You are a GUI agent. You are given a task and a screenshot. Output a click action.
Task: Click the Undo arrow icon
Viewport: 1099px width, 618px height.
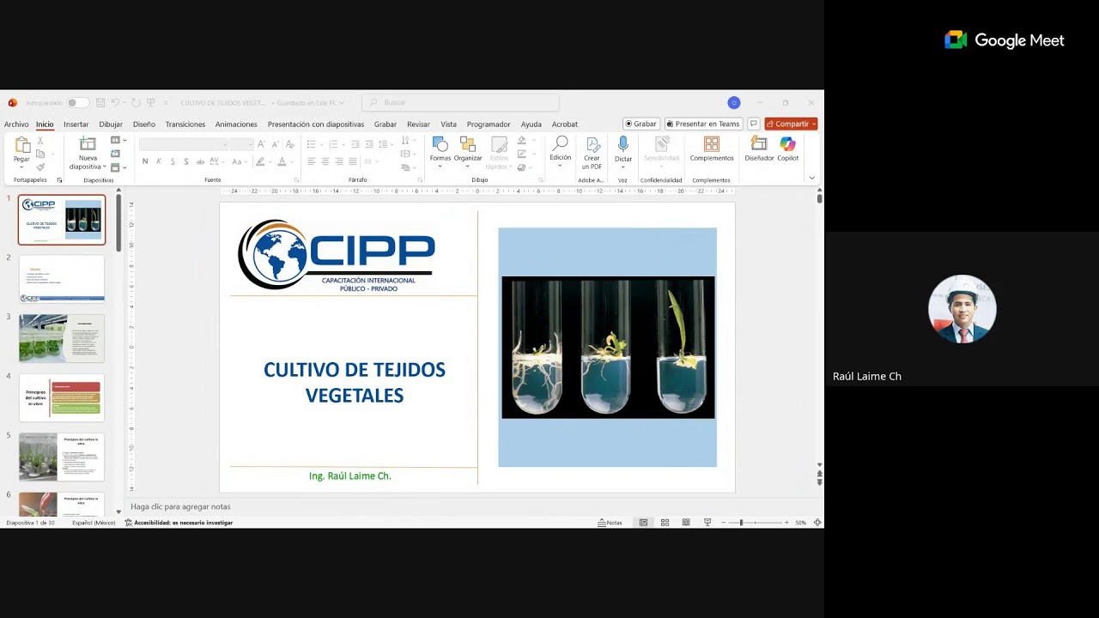(x=115, y=102)
